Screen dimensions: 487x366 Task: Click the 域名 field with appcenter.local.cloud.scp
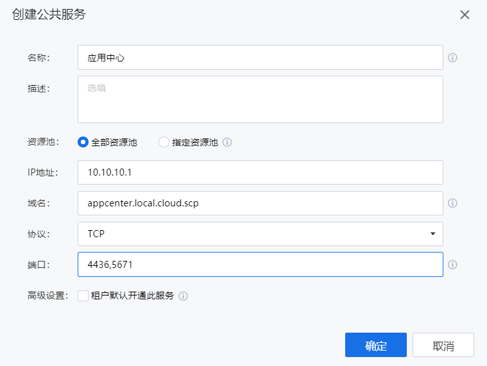click(260, 203)
